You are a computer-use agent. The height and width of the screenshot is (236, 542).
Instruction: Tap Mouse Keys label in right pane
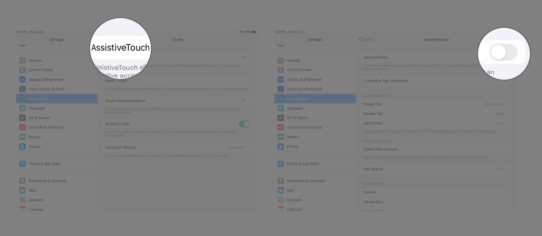[x=373, y=202]
